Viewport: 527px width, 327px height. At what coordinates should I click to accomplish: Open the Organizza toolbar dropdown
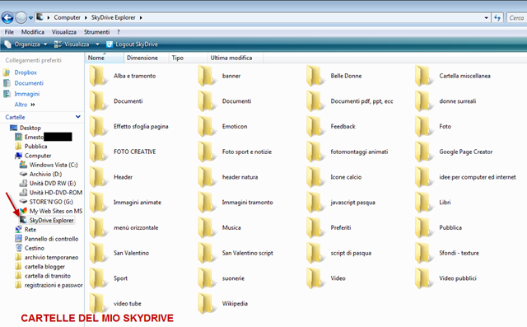tap(26, 44)
